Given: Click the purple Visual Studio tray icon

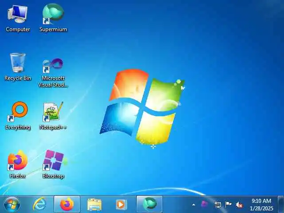Looking at the screenshot, I should click(204, 204).
